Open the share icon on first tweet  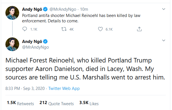click(139, 29)
